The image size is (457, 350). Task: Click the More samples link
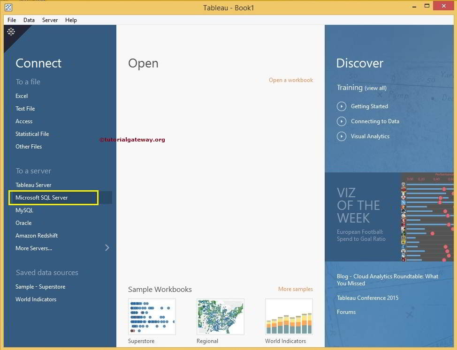(295, 289)
